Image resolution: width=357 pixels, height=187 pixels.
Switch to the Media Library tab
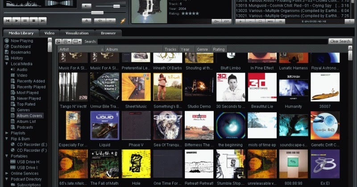pos(21,33)
